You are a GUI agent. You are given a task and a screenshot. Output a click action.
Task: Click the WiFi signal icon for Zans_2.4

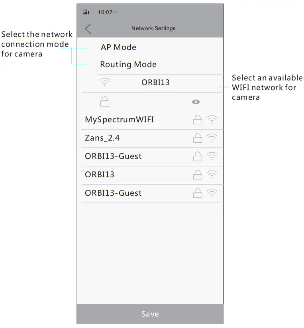point(212,138)
